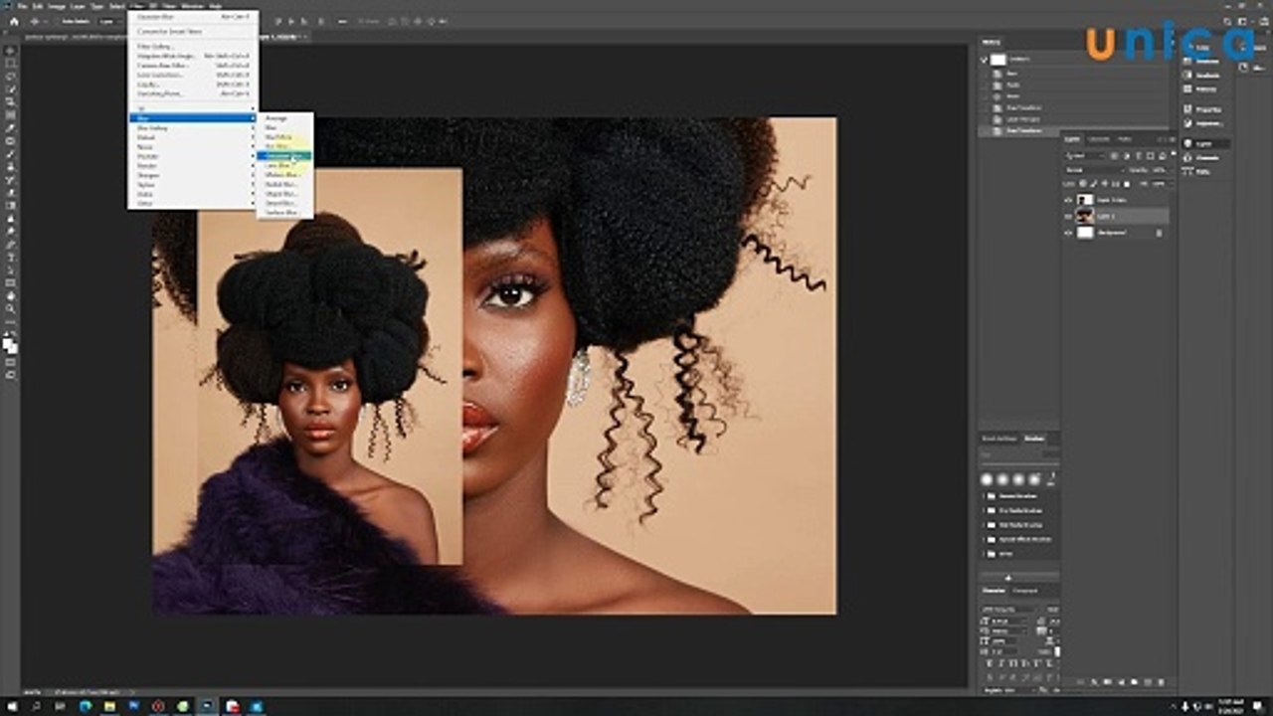Select the Gradient tool
This screenshot has height=716, width=1273.
tap(11, 205)
